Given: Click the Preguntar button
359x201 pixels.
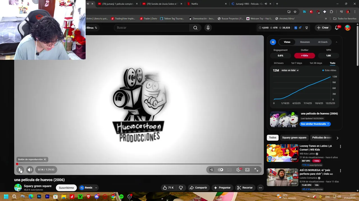Looking at the screenshot, I should tap(222, 188).
